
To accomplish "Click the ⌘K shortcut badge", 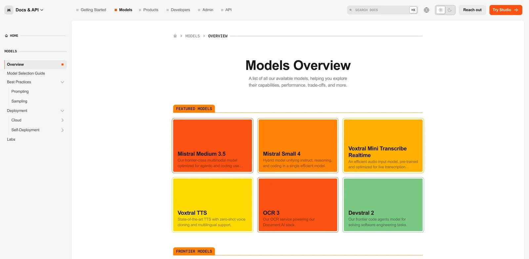I will [x=413, y=10].
